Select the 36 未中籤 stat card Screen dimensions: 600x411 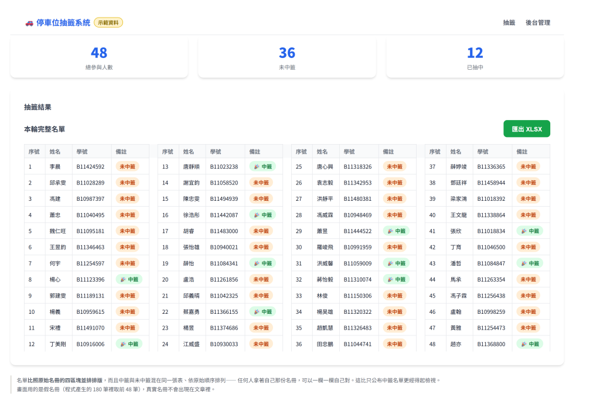point(287,58)
